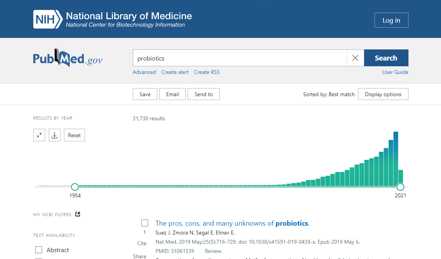Clear the search box with X icon

pos(355,58)
